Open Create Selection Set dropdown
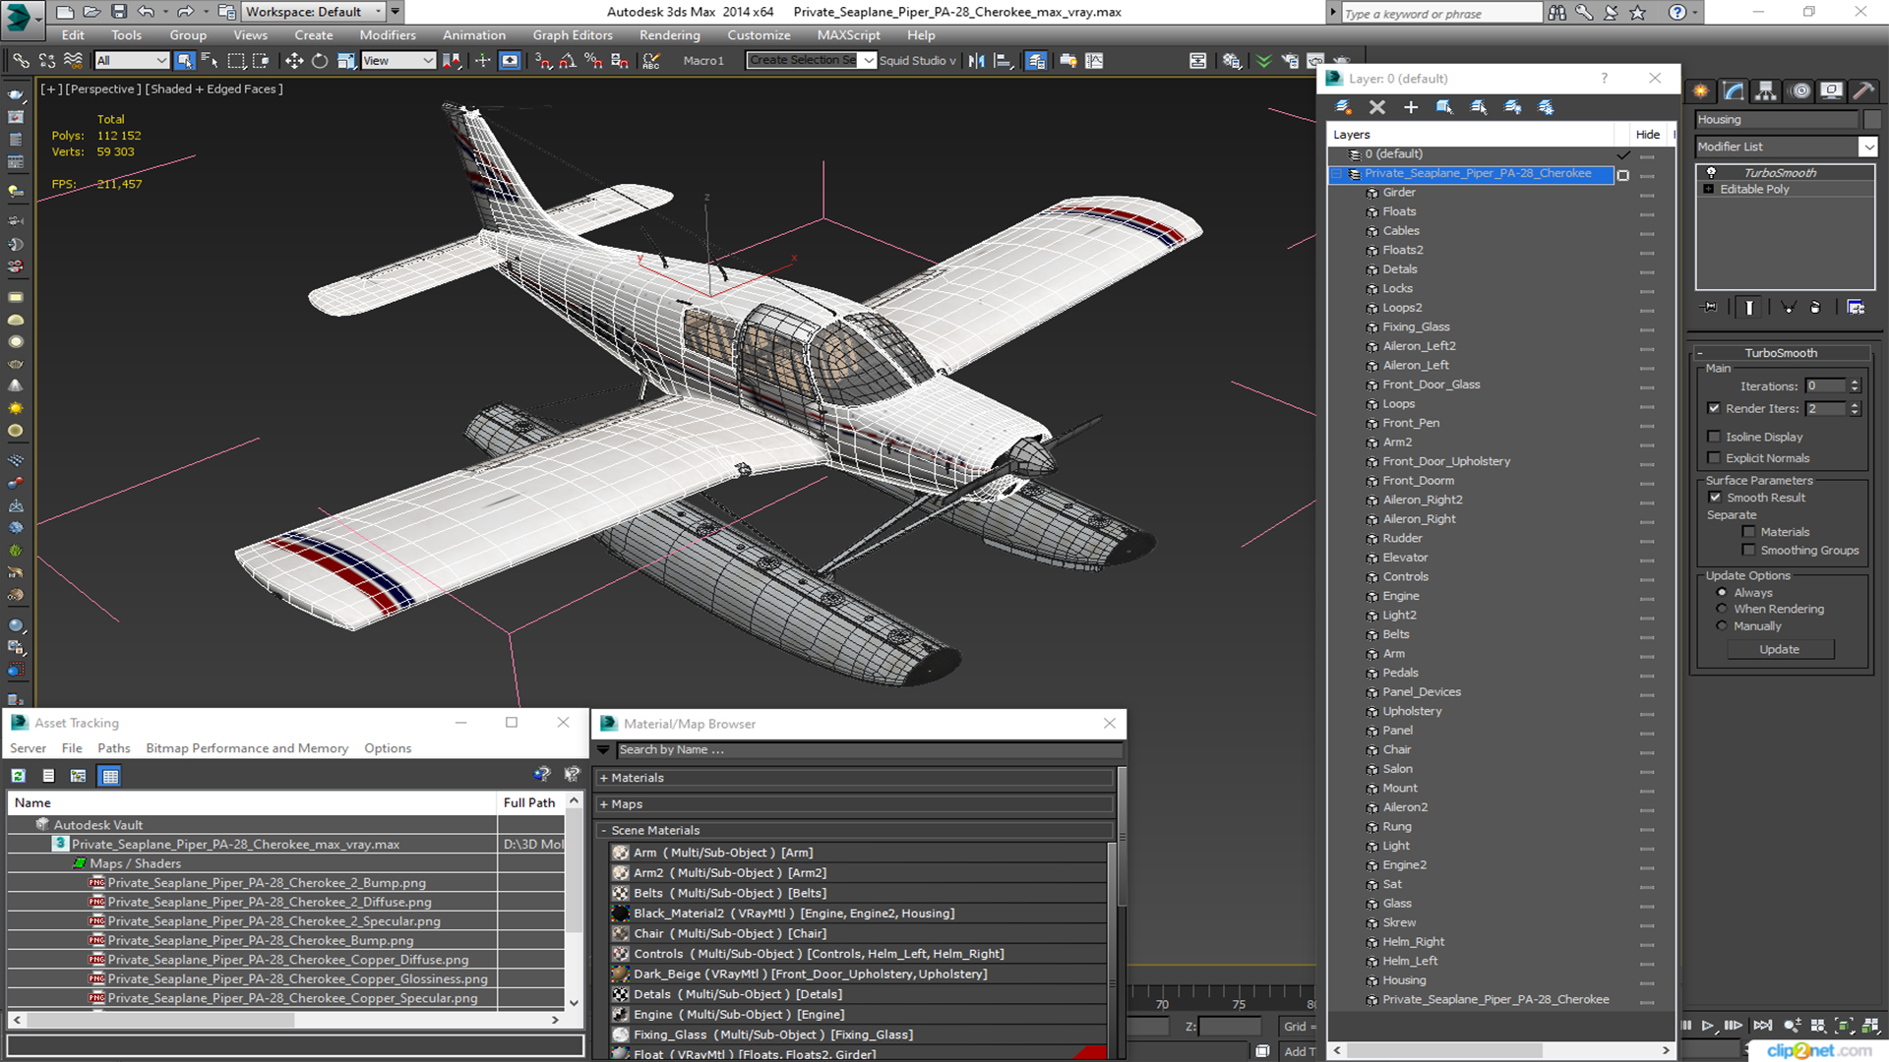This screenshot has height=1062, width=1889. point(868,61)
